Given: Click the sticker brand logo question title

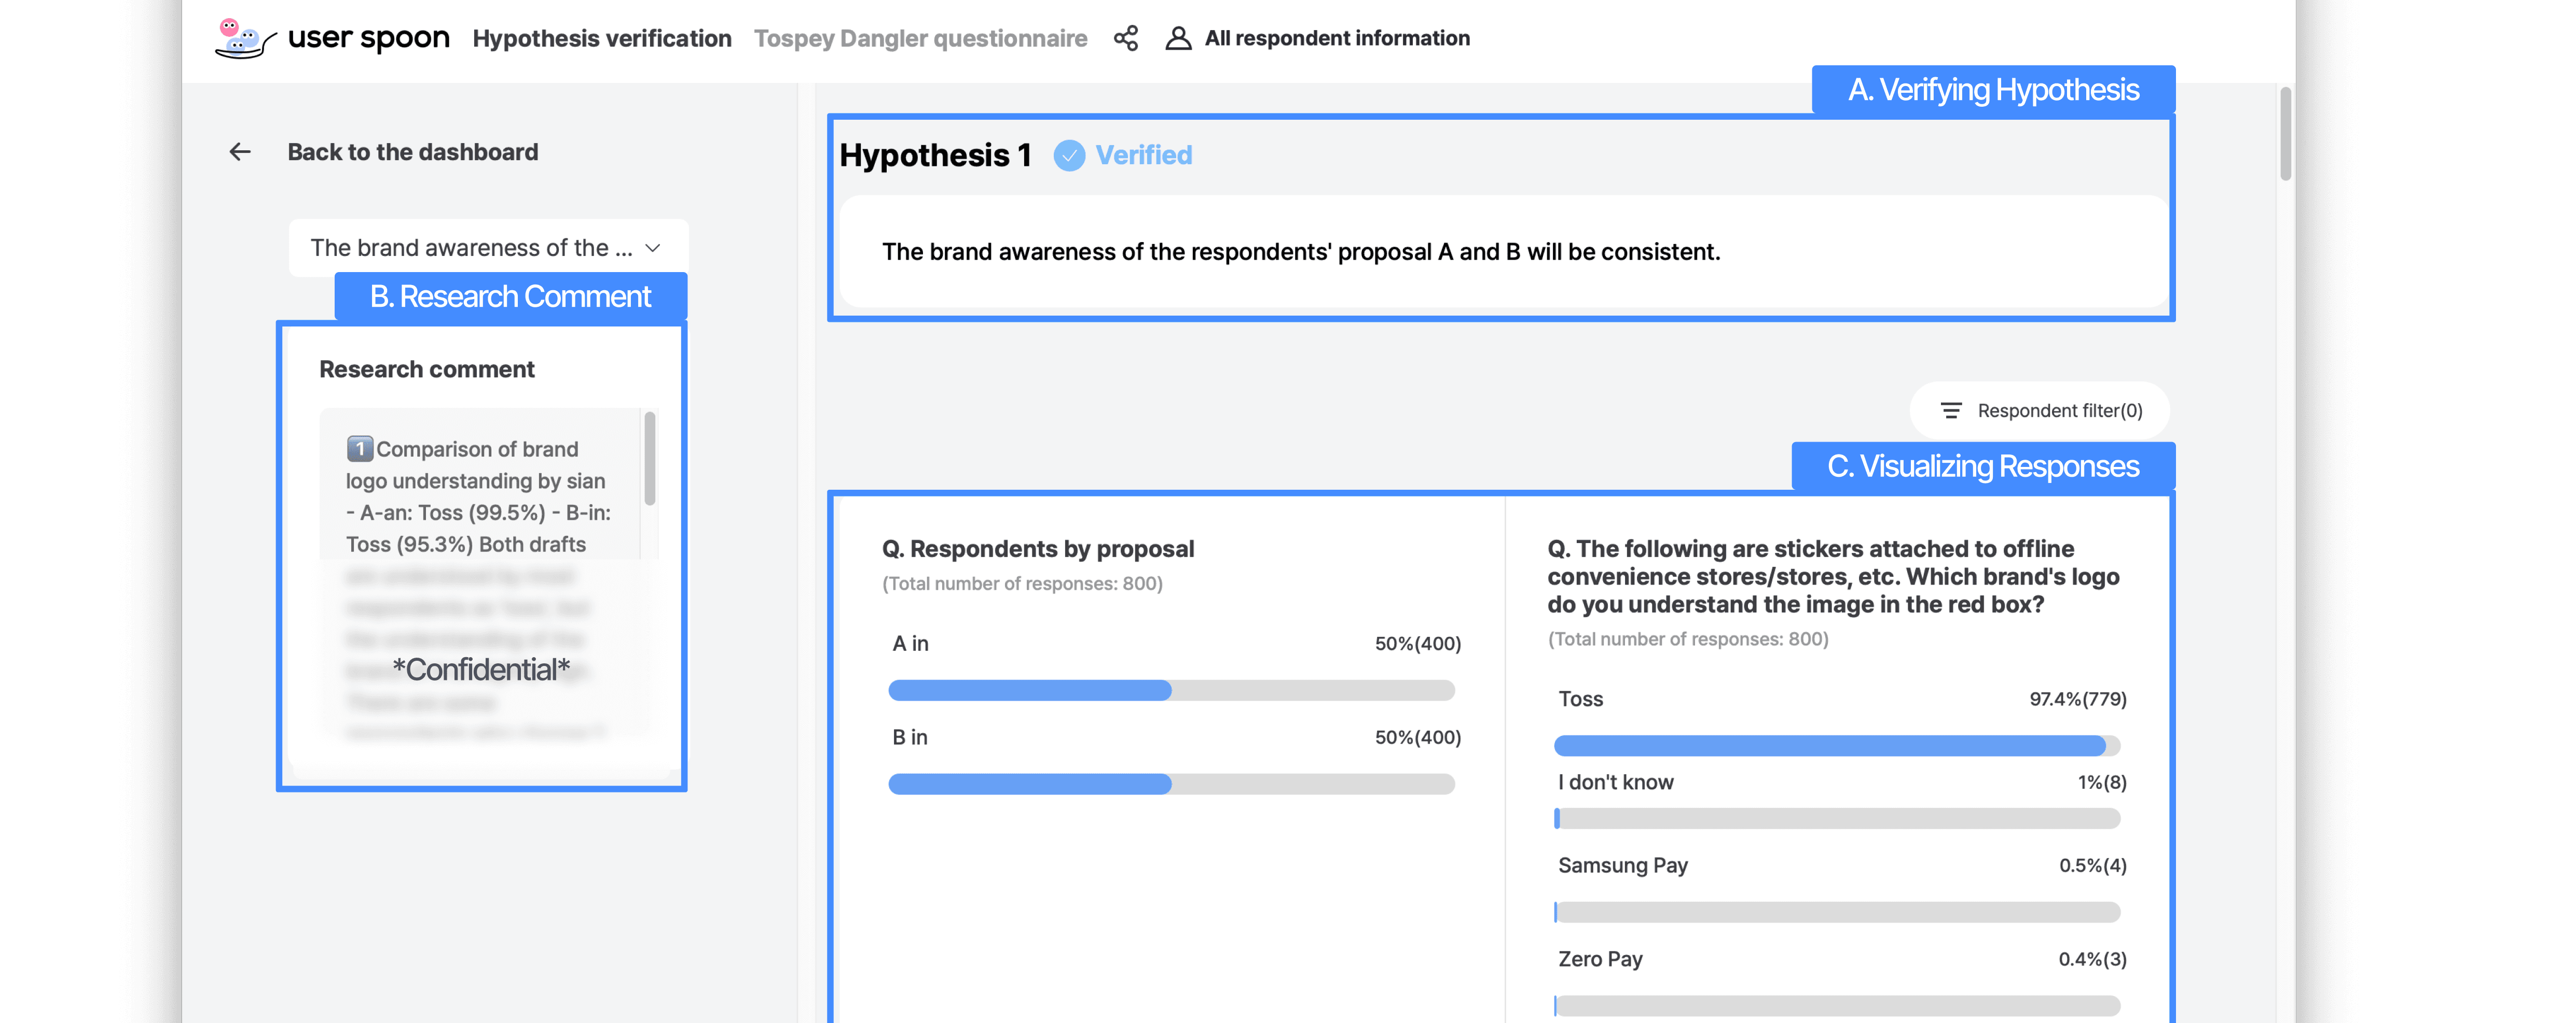Looking at the screenshot, I should click(x=1833, y=576).
